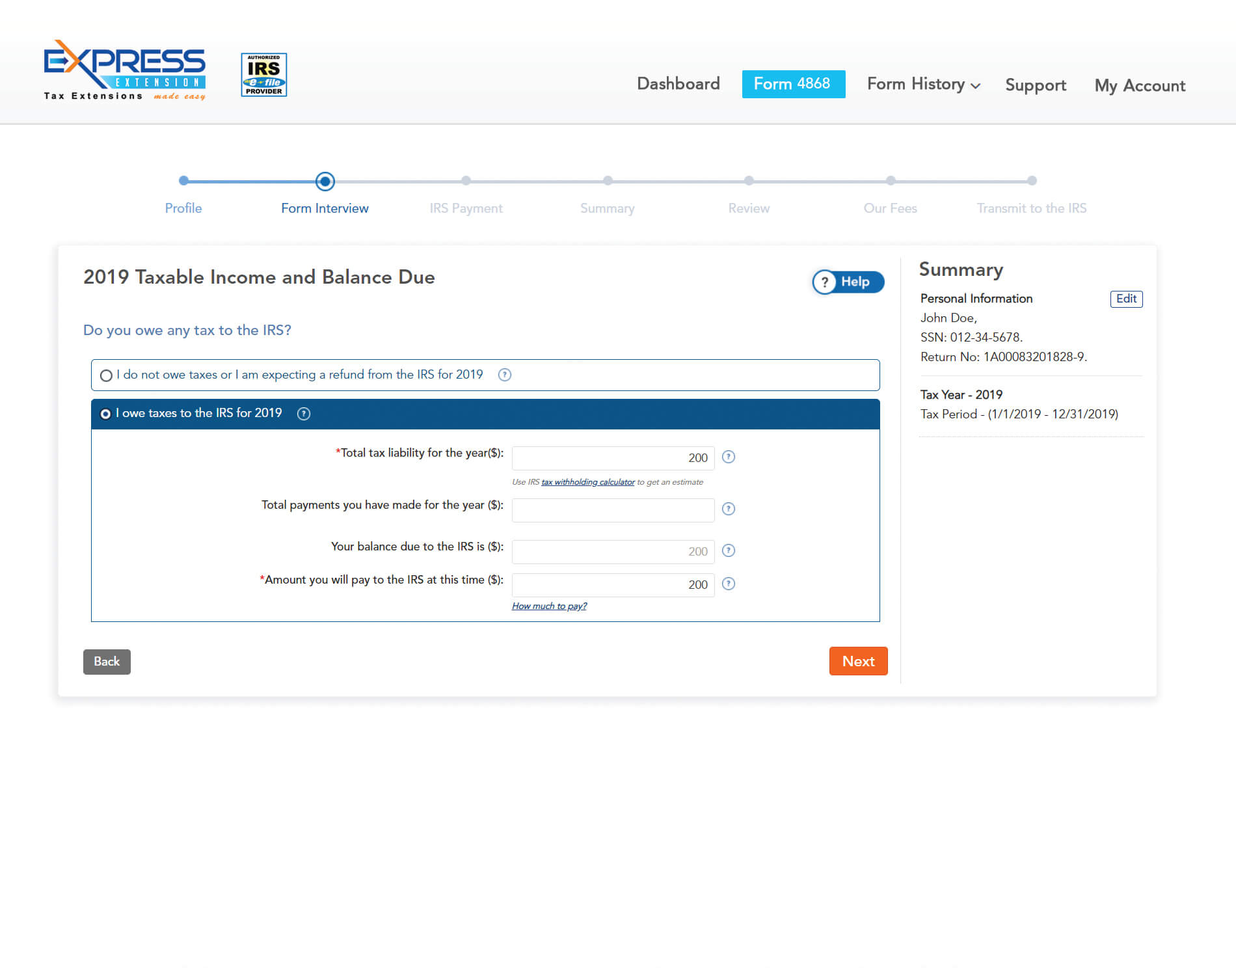Open the Support page
The width and height of the screenshot is (1236, 974).
point(1035,85)
